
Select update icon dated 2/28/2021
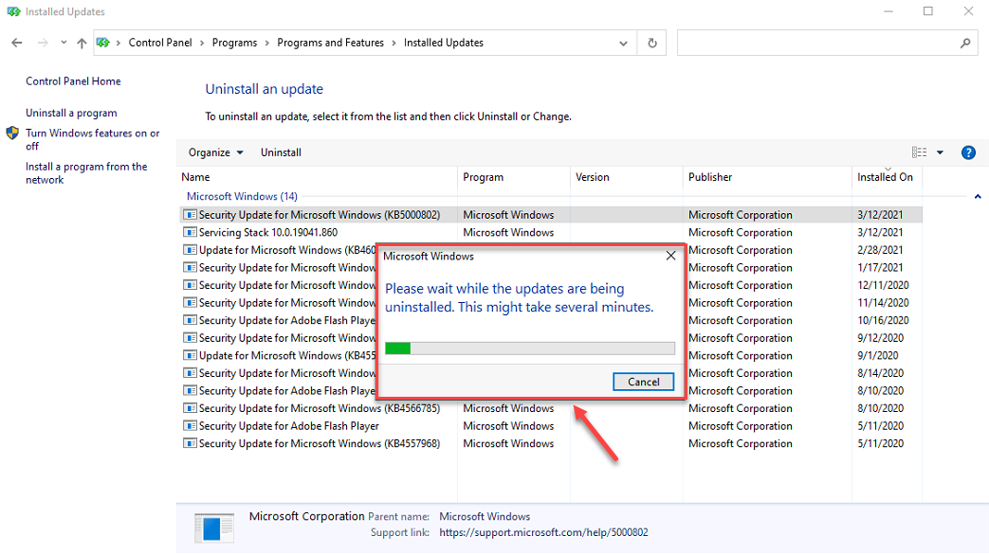click(190, 250)
